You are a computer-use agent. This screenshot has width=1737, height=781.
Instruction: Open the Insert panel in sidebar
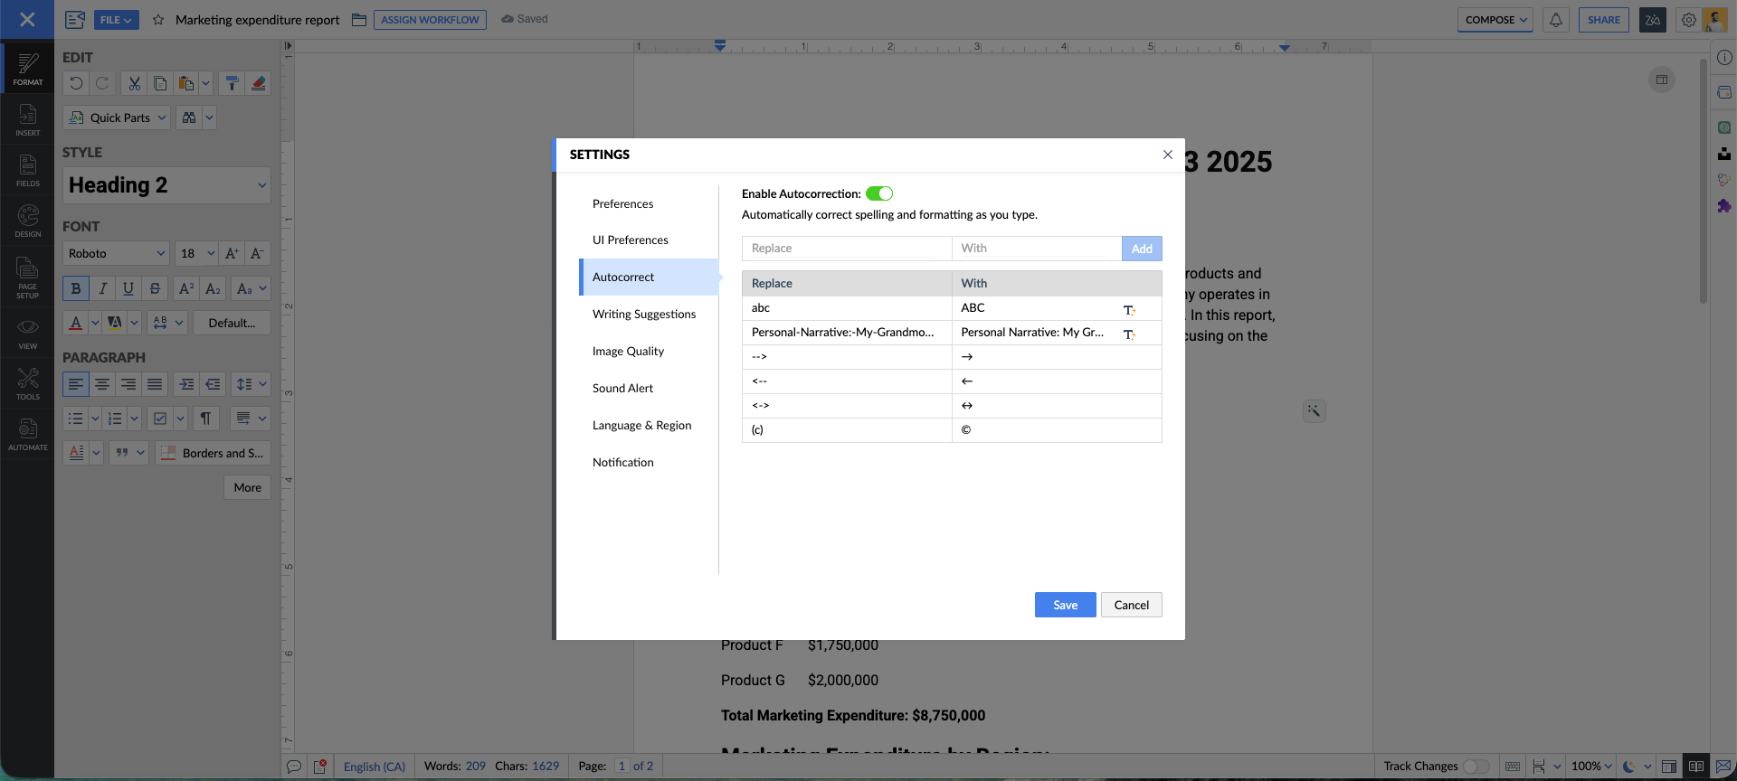27,119
